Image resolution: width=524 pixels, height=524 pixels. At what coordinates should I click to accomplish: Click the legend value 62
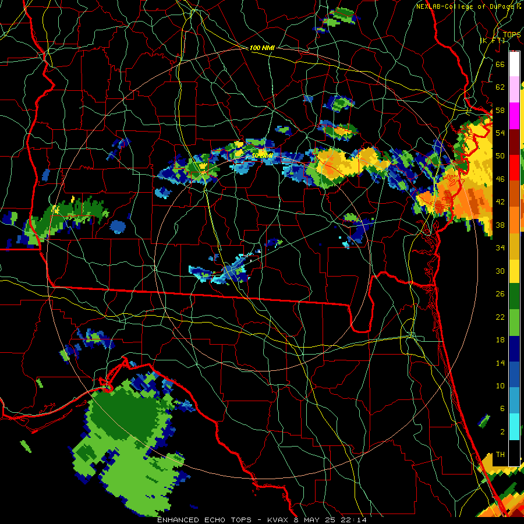point(500,87)
